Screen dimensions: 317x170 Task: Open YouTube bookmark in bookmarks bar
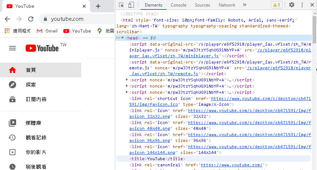pyautogui.click(x=77, y=31)
